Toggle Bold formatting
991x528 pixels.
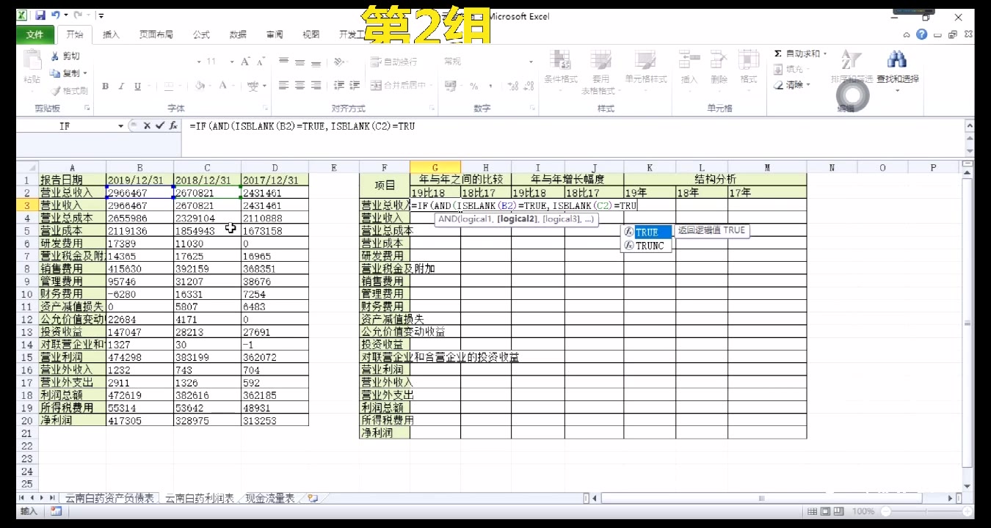[105, 86]
